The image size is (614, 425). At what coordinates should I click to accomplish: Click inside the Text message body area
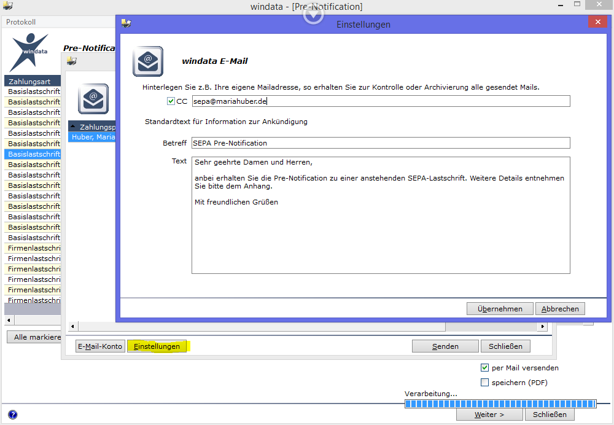(381, 215)
